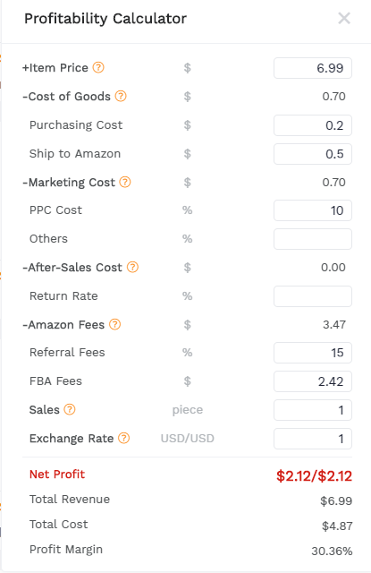Click the red Net Profit value
The image size is (371, 573).
[x=314, y=475]
